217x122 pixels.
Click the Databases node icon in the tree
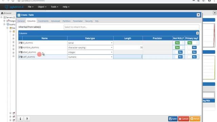[x=11, y=28]
